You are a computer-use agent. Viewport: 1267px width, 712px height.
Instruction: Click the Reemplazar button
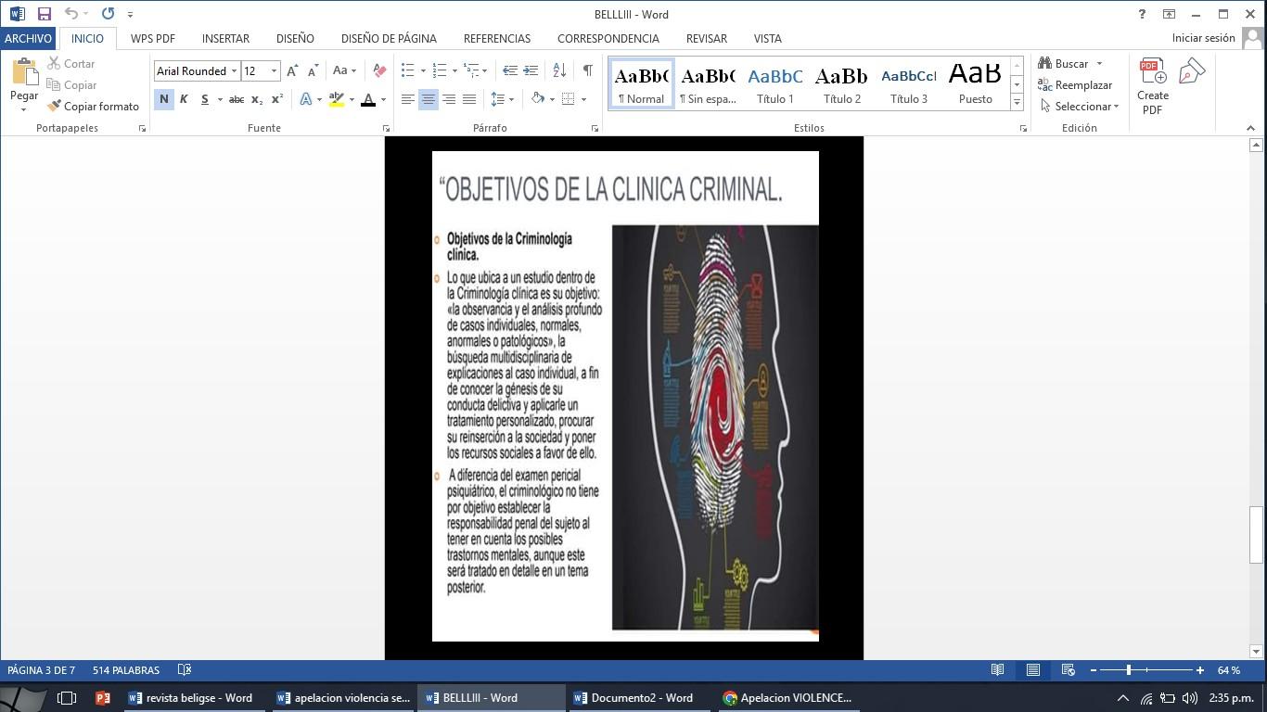click(1075, 85)
